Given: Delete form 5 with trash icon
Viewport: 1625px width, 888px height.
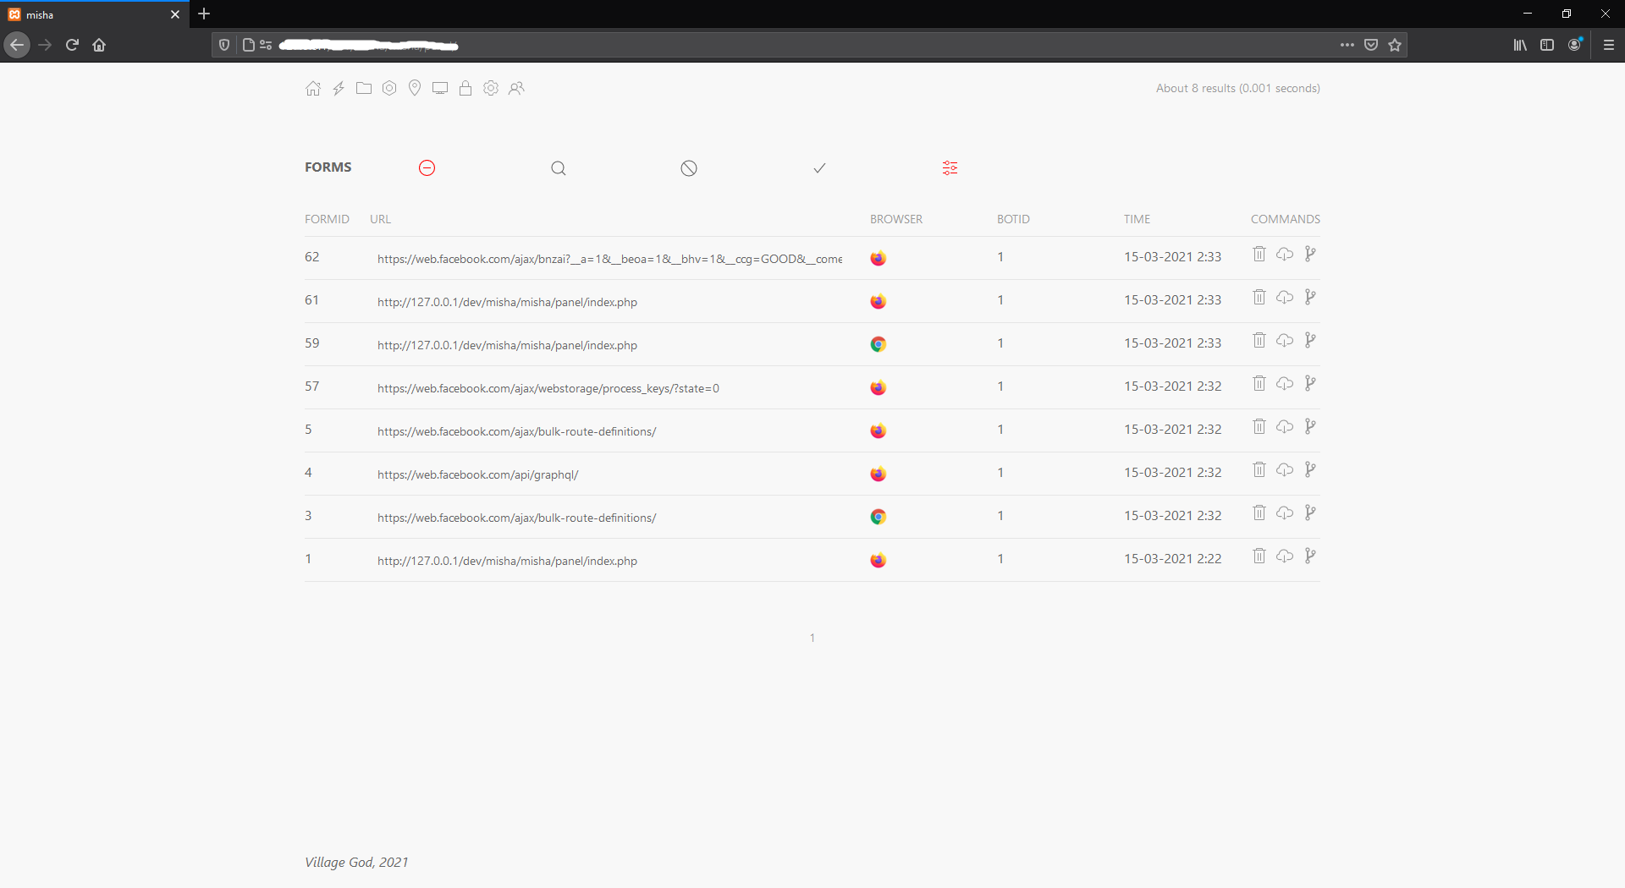Looking at the screenshot, I should pyautogui.click(x=1259, y=426).
